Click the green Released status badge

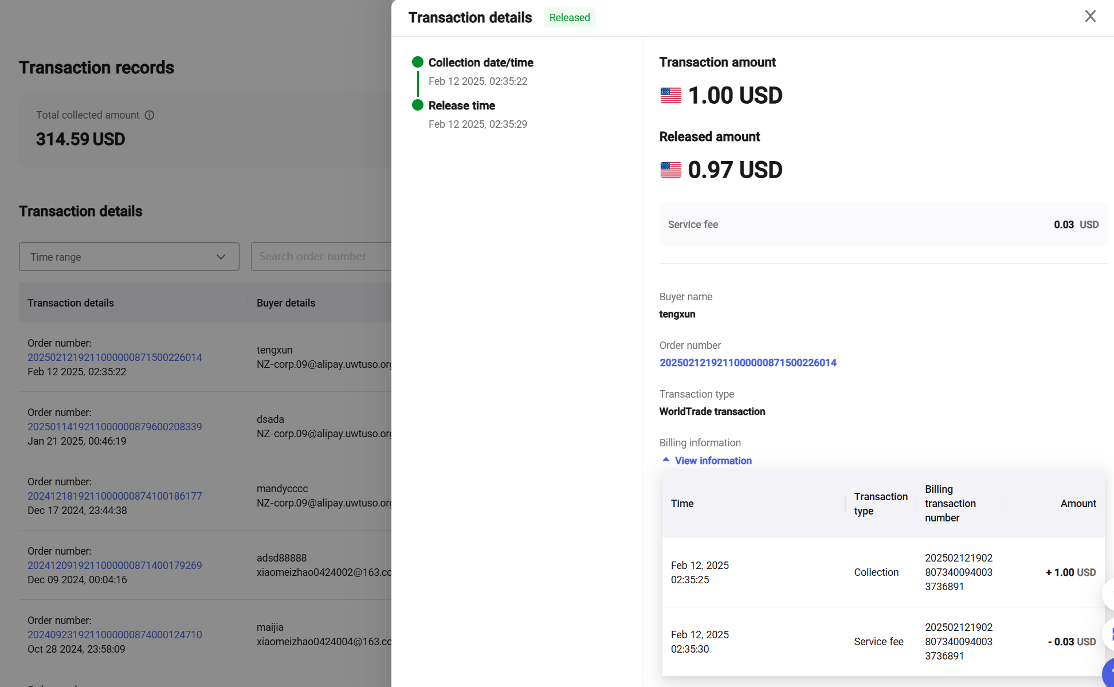point(569,18)
